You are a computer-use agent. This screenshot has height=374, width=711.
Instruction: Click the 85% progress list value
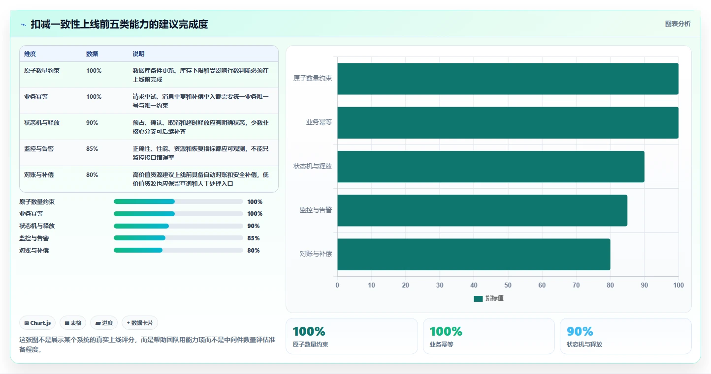coord(254,238)
